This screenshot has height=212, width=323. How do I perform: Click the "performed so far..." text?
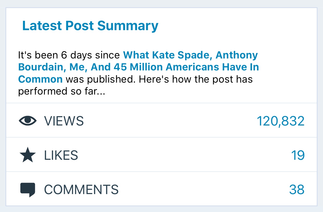[x=61, y=91]
